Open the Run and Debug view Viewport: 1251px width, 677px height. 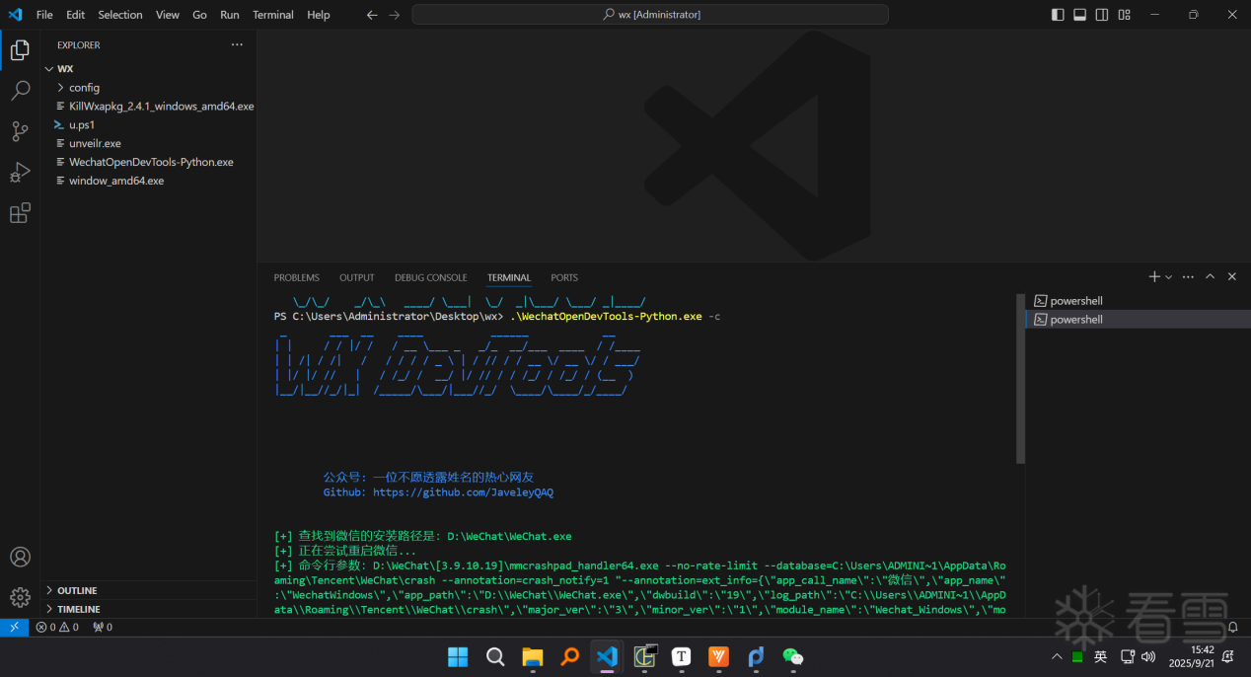20,173
